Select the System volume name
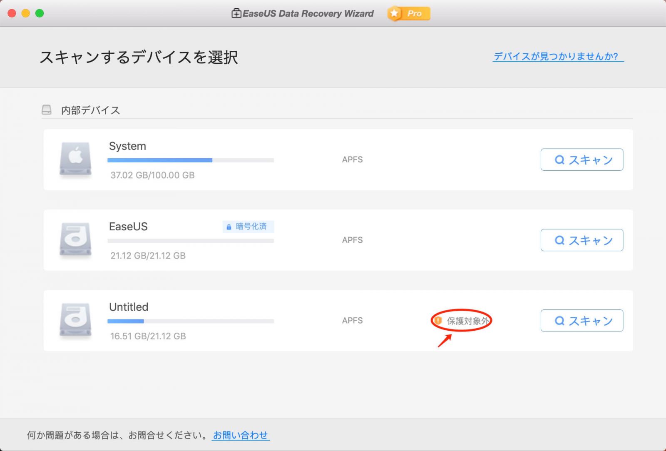The image size is (666, 451). (x=127, y=146)
